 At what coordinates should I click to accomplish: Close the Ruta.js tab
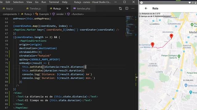(67, 8)
